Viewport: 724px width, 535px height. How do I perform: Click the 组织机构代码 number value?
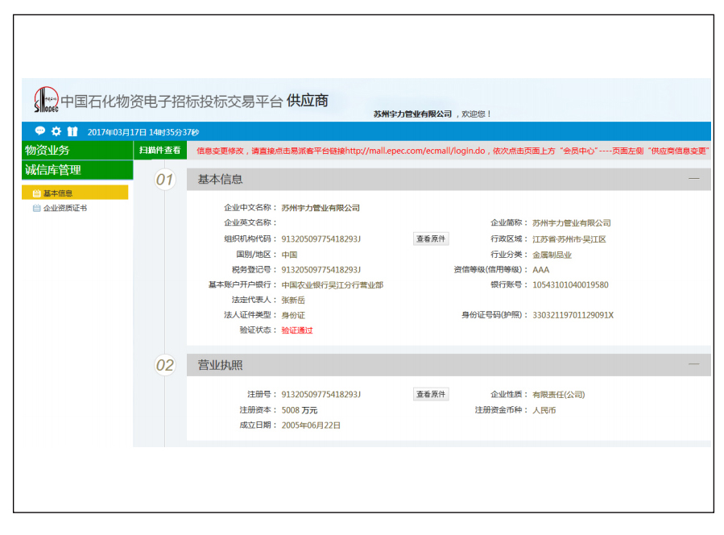[321, 238]
